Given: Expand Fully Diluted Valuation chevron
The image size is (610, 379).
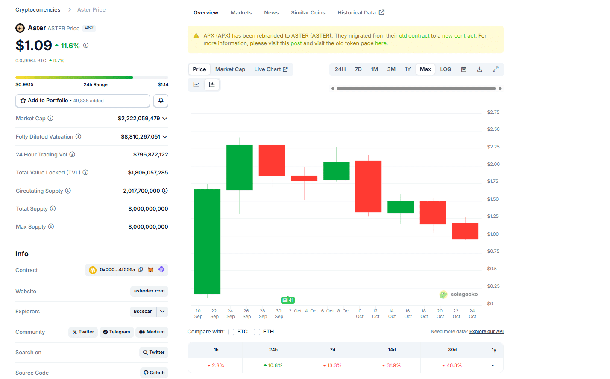Looking at the screenshot, I should [165, 137].
